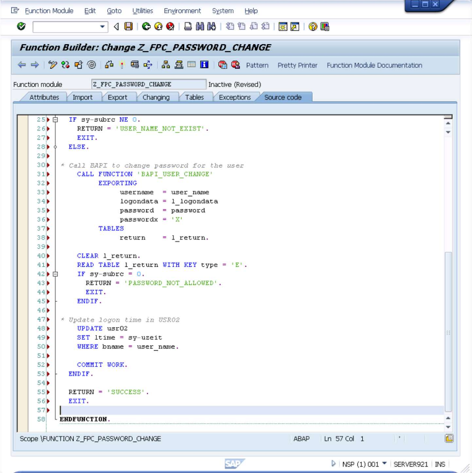
Task: Open the command field dropdown arrow
Action: (103, 27)
